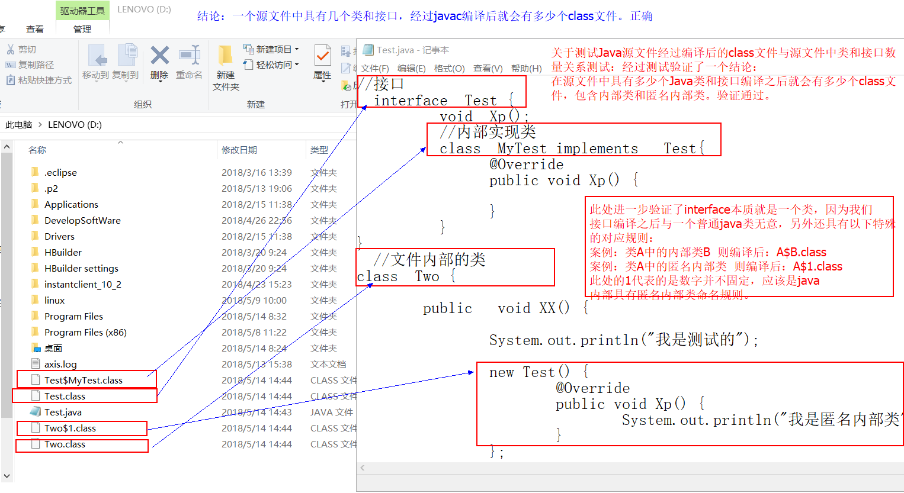
Task: Click date 2018/3/16 13:39 of .eclipse
Action: click(257, 173)
